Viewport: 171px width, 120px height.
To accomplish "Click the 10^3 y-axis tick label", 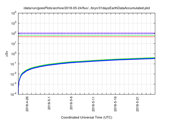I will coord(13,23).
